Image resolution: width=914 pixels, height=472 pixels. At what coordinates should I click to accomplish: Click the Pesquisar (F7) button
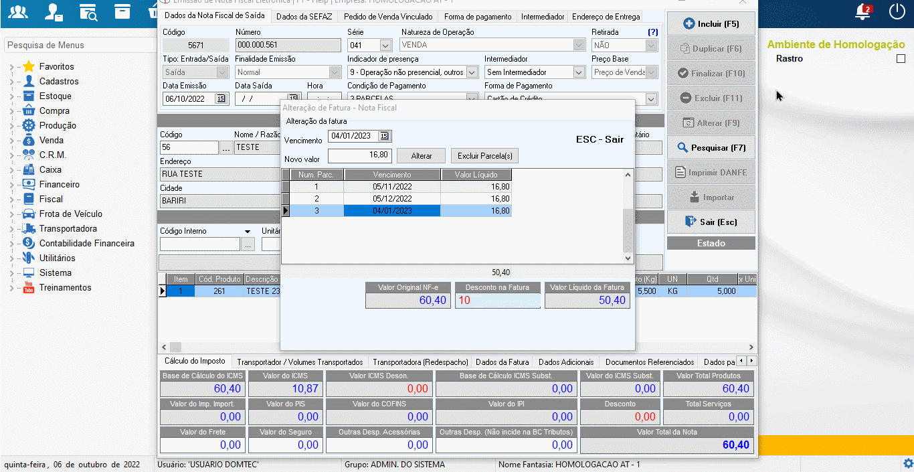[711, 148]
